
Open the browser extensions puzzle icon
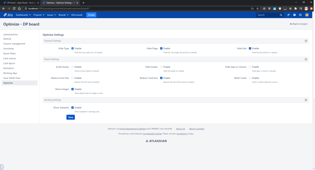pos(295,9)
